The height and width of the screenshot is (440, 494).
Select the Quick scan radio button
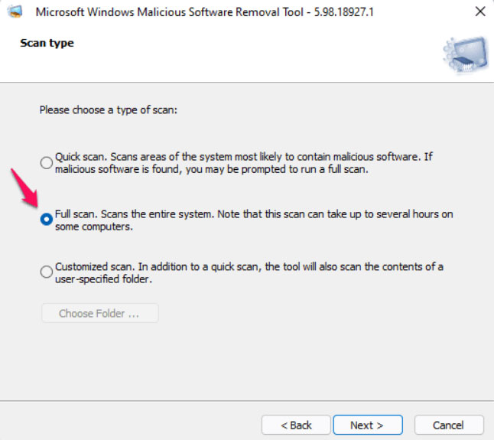coord(47,162)
